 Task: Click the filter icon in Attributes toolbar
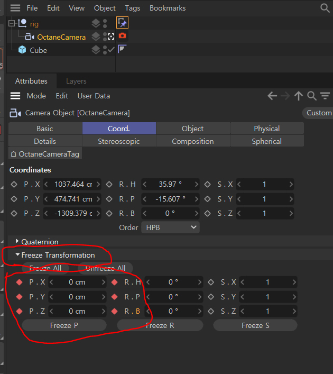click(x=325, y=96)
